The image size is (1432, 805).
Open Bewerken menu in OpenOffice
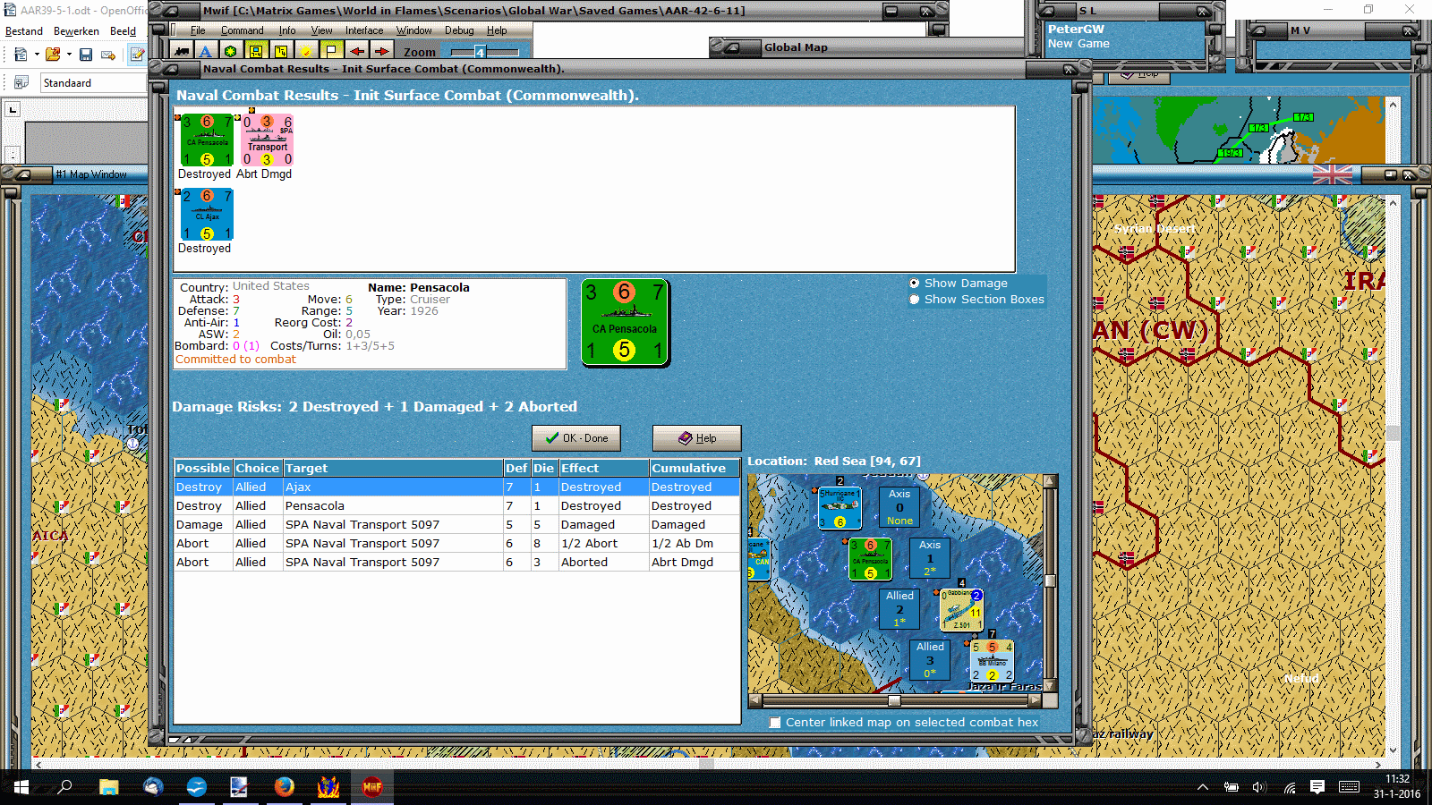[76, 31]
